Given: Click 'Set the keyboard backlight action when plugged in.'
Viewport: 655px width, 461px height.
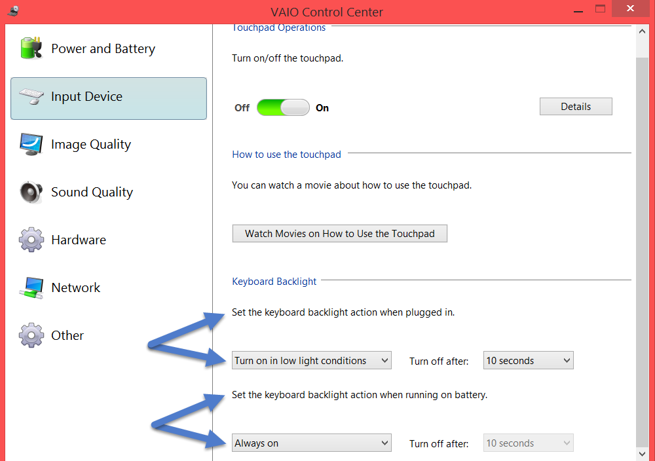Looking at the screenshot, I should (x=343, y=312).
